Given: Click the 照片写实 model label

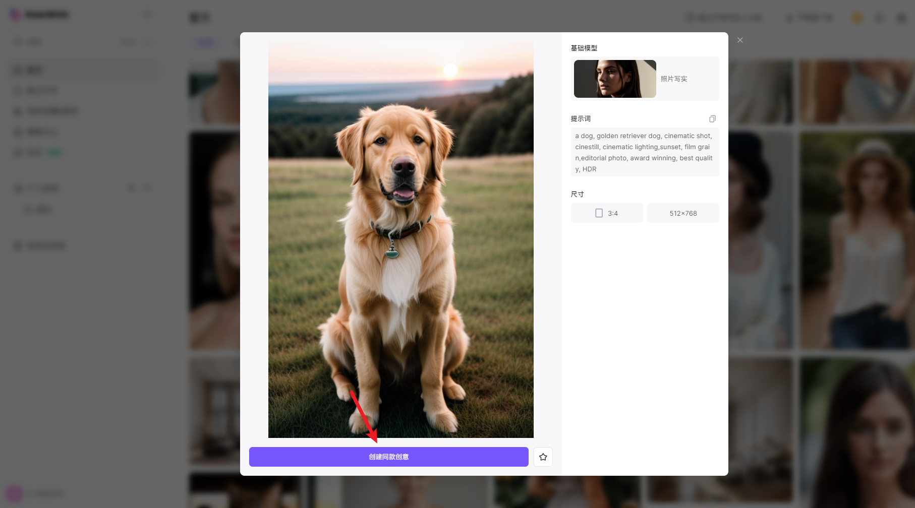Looking at the screenshot, I should click(x=674, y=79).
